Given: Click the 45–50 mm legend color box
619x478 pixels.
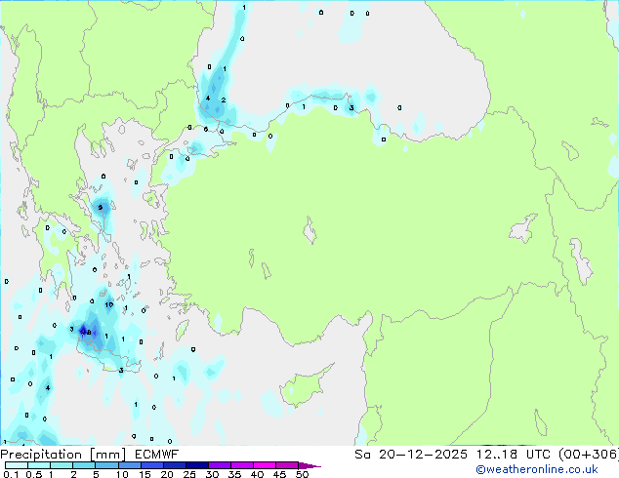Looking at the screenshot, I should coord(287,465).
